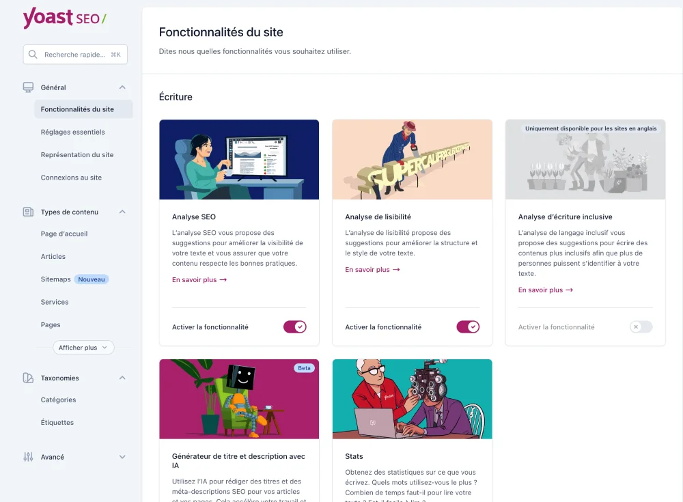Toggle the Analyse d'écriture inclusive switch
Image resolution: width=683 pixels, height=502 pixels.
(x=641, y=327)
